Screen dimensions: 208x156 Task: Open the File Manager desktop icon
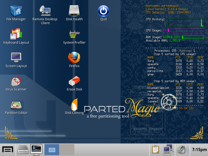(x=16, y=11)
